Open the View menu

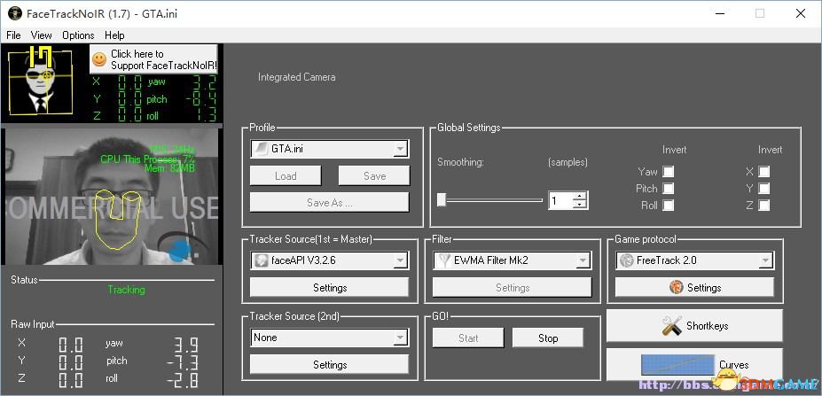click(x=41, y=35)
